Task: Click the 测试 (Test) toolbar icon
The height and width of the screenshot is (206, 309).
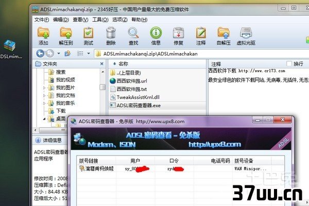Action: (x=88, y=36)
